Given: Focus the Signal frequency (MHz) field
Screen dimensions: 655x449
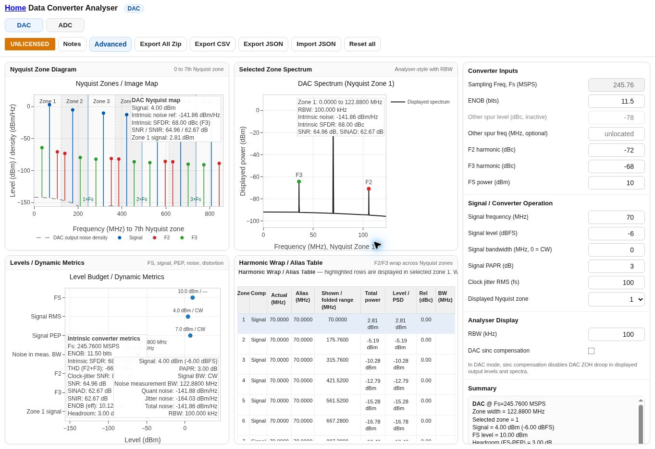Looking at the screenshot, I should pyautogui.click(x=617, y=217).
